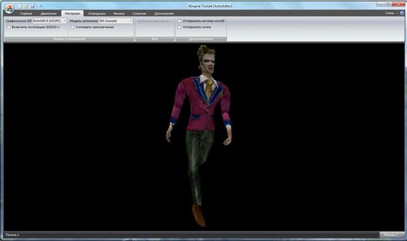The width and height of the screenshot is (407, 241).
Task: Switch to the Главная ribbon tab
Action: 26,13
